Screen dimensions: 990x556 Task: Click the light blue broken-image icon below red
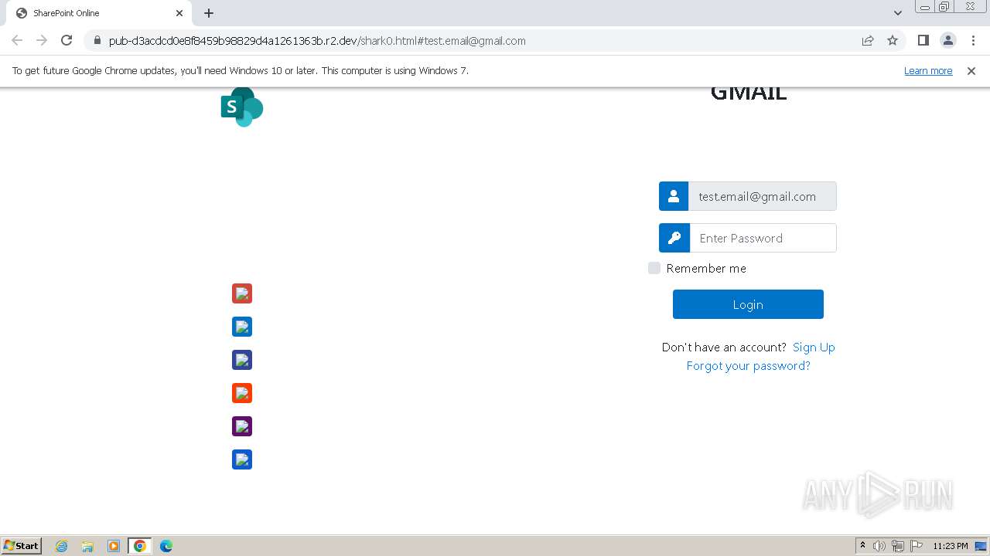[x=242, y=327]
